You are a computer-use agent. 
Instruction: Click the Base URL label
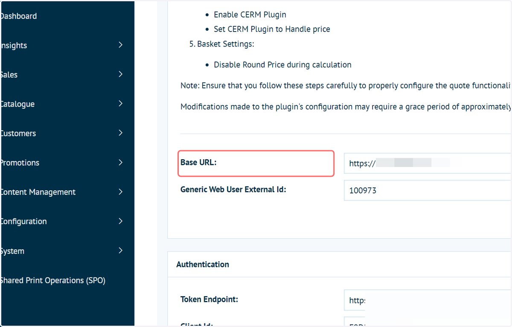198,163
